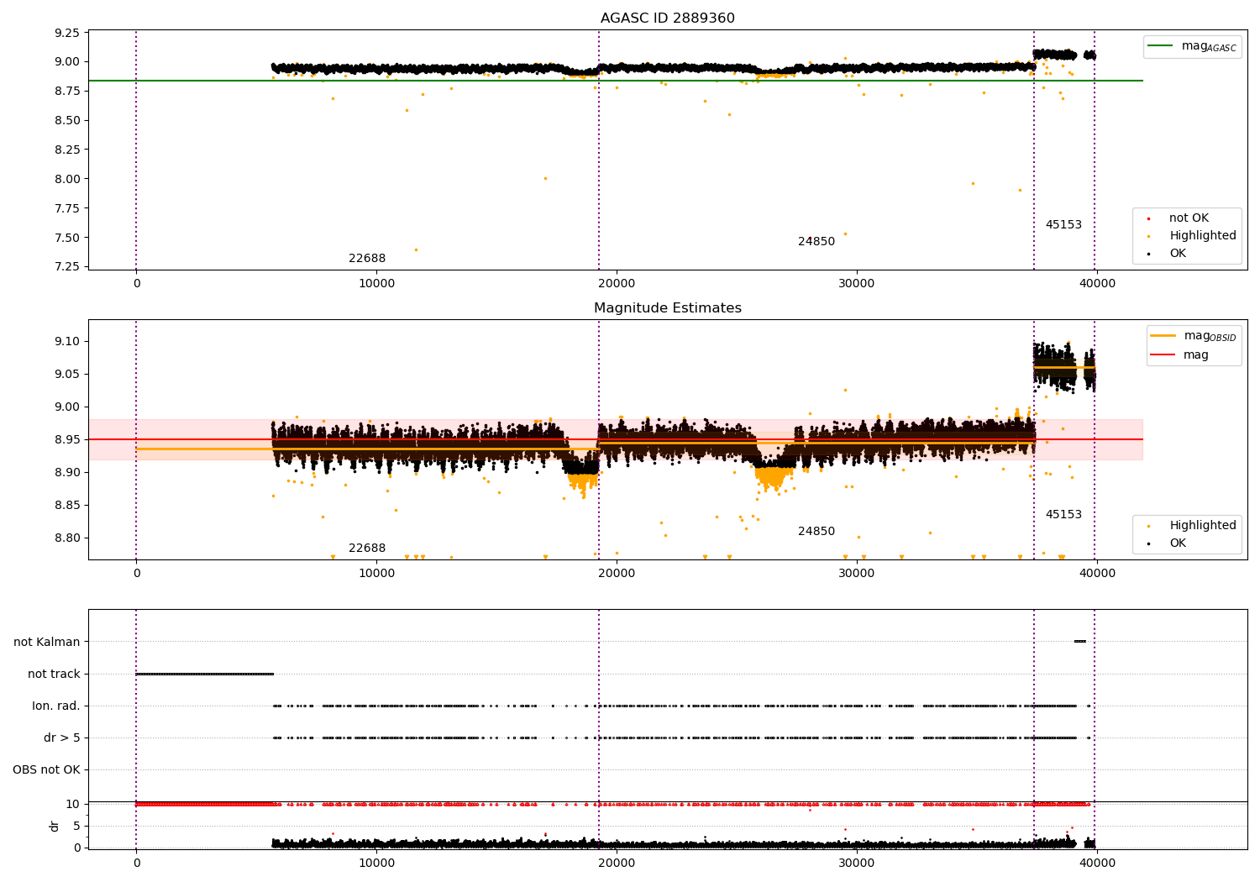The image size is (1260, 882).
Task: Click the '8.95' y-axis tick of middle plot
Action: [67, 439]
